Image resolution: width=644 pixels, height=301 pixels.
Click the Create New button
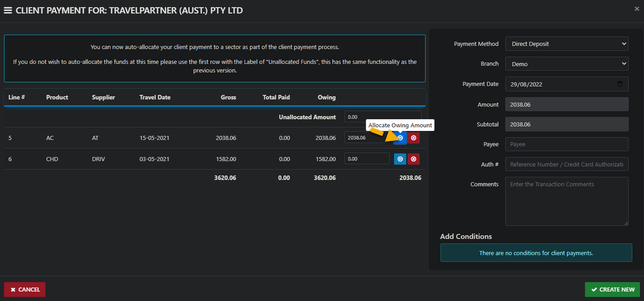click(x=612, y=289)
